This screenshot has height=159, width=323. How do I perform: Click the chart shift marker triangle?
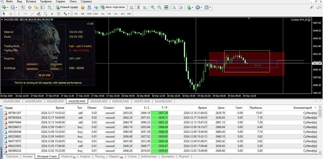249,18
